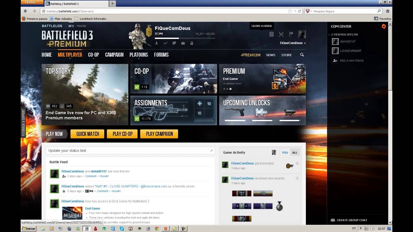The width and height of the screenshot is (413, 232).
Task: Open the clipboard update notification icon
Action: click(271, 34)
